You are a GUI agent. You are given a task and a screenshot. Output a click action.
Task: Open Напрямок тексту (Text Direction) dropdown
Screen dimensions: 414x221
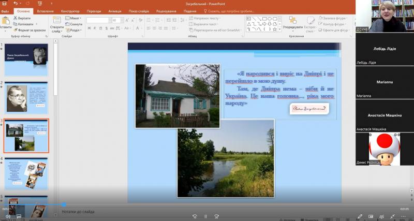pyautogui.click(x=205, y=18)
